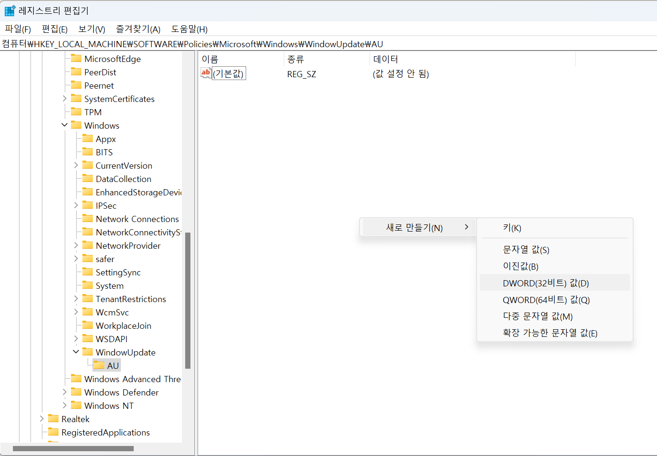Image resolution: width=657 pixels, height=456 pixels.
Task: Click the REG_SZ type cell
Action: tap(301, 74)
